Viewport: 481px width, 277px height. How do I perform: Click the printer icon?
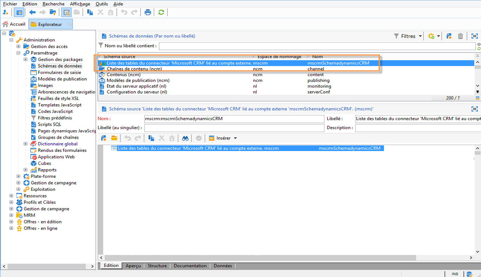(x=148, y=12)
